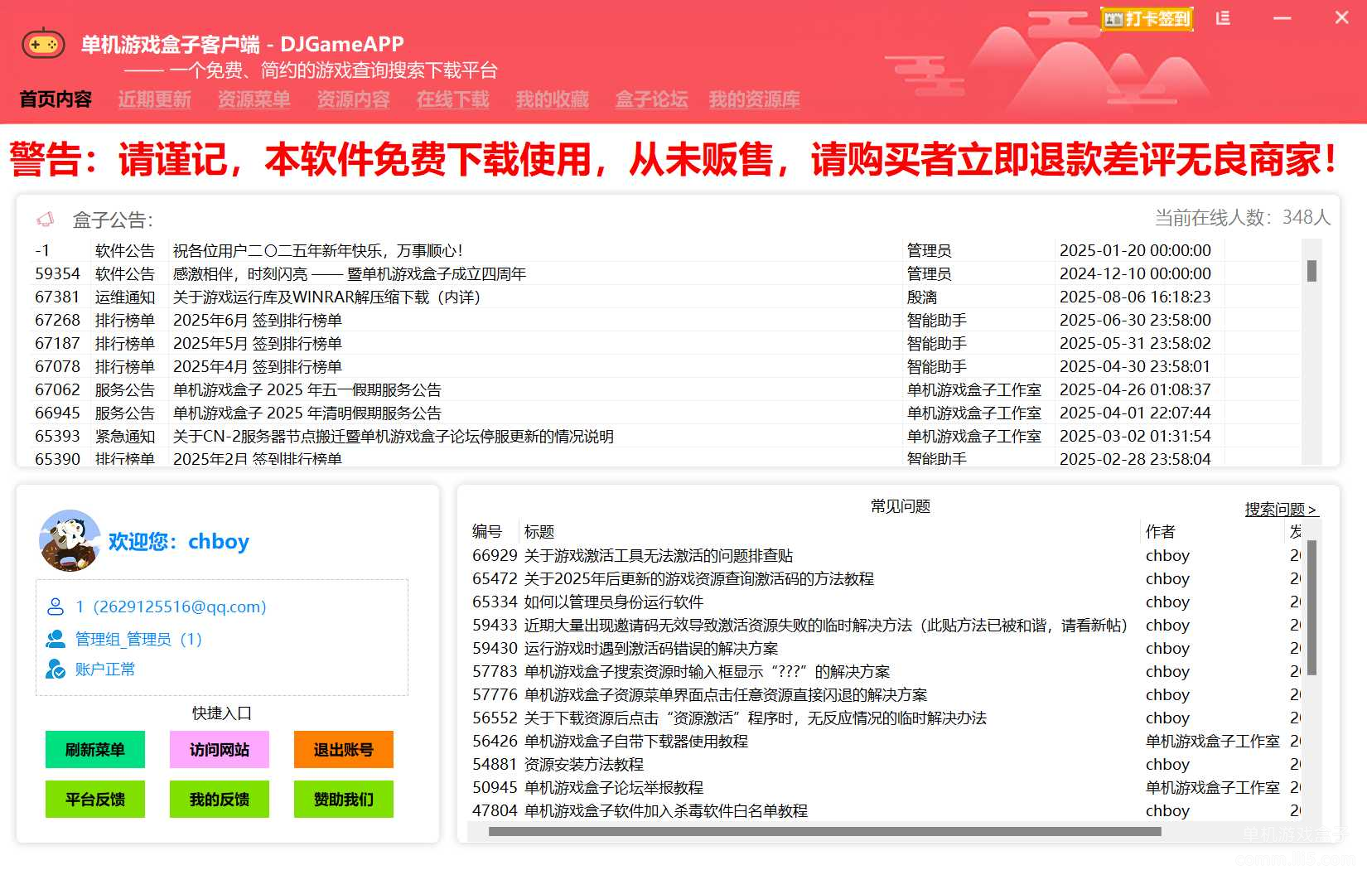This screenshot has height=870, width=1367.
Task: Select announcement 祝各位用户二〇二五年新年快乐
Action: (666, 250)
